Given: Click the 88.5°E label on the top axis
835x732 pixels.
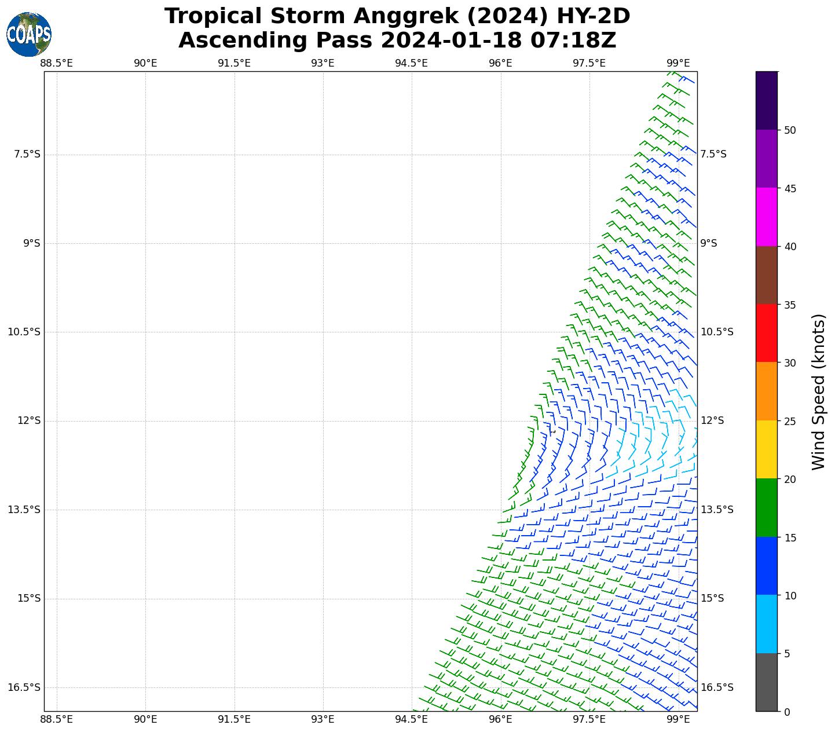Looking at the screenshot, I should point(57,63).
